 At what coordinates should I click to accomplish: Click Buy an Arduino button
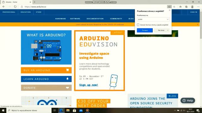46,70
